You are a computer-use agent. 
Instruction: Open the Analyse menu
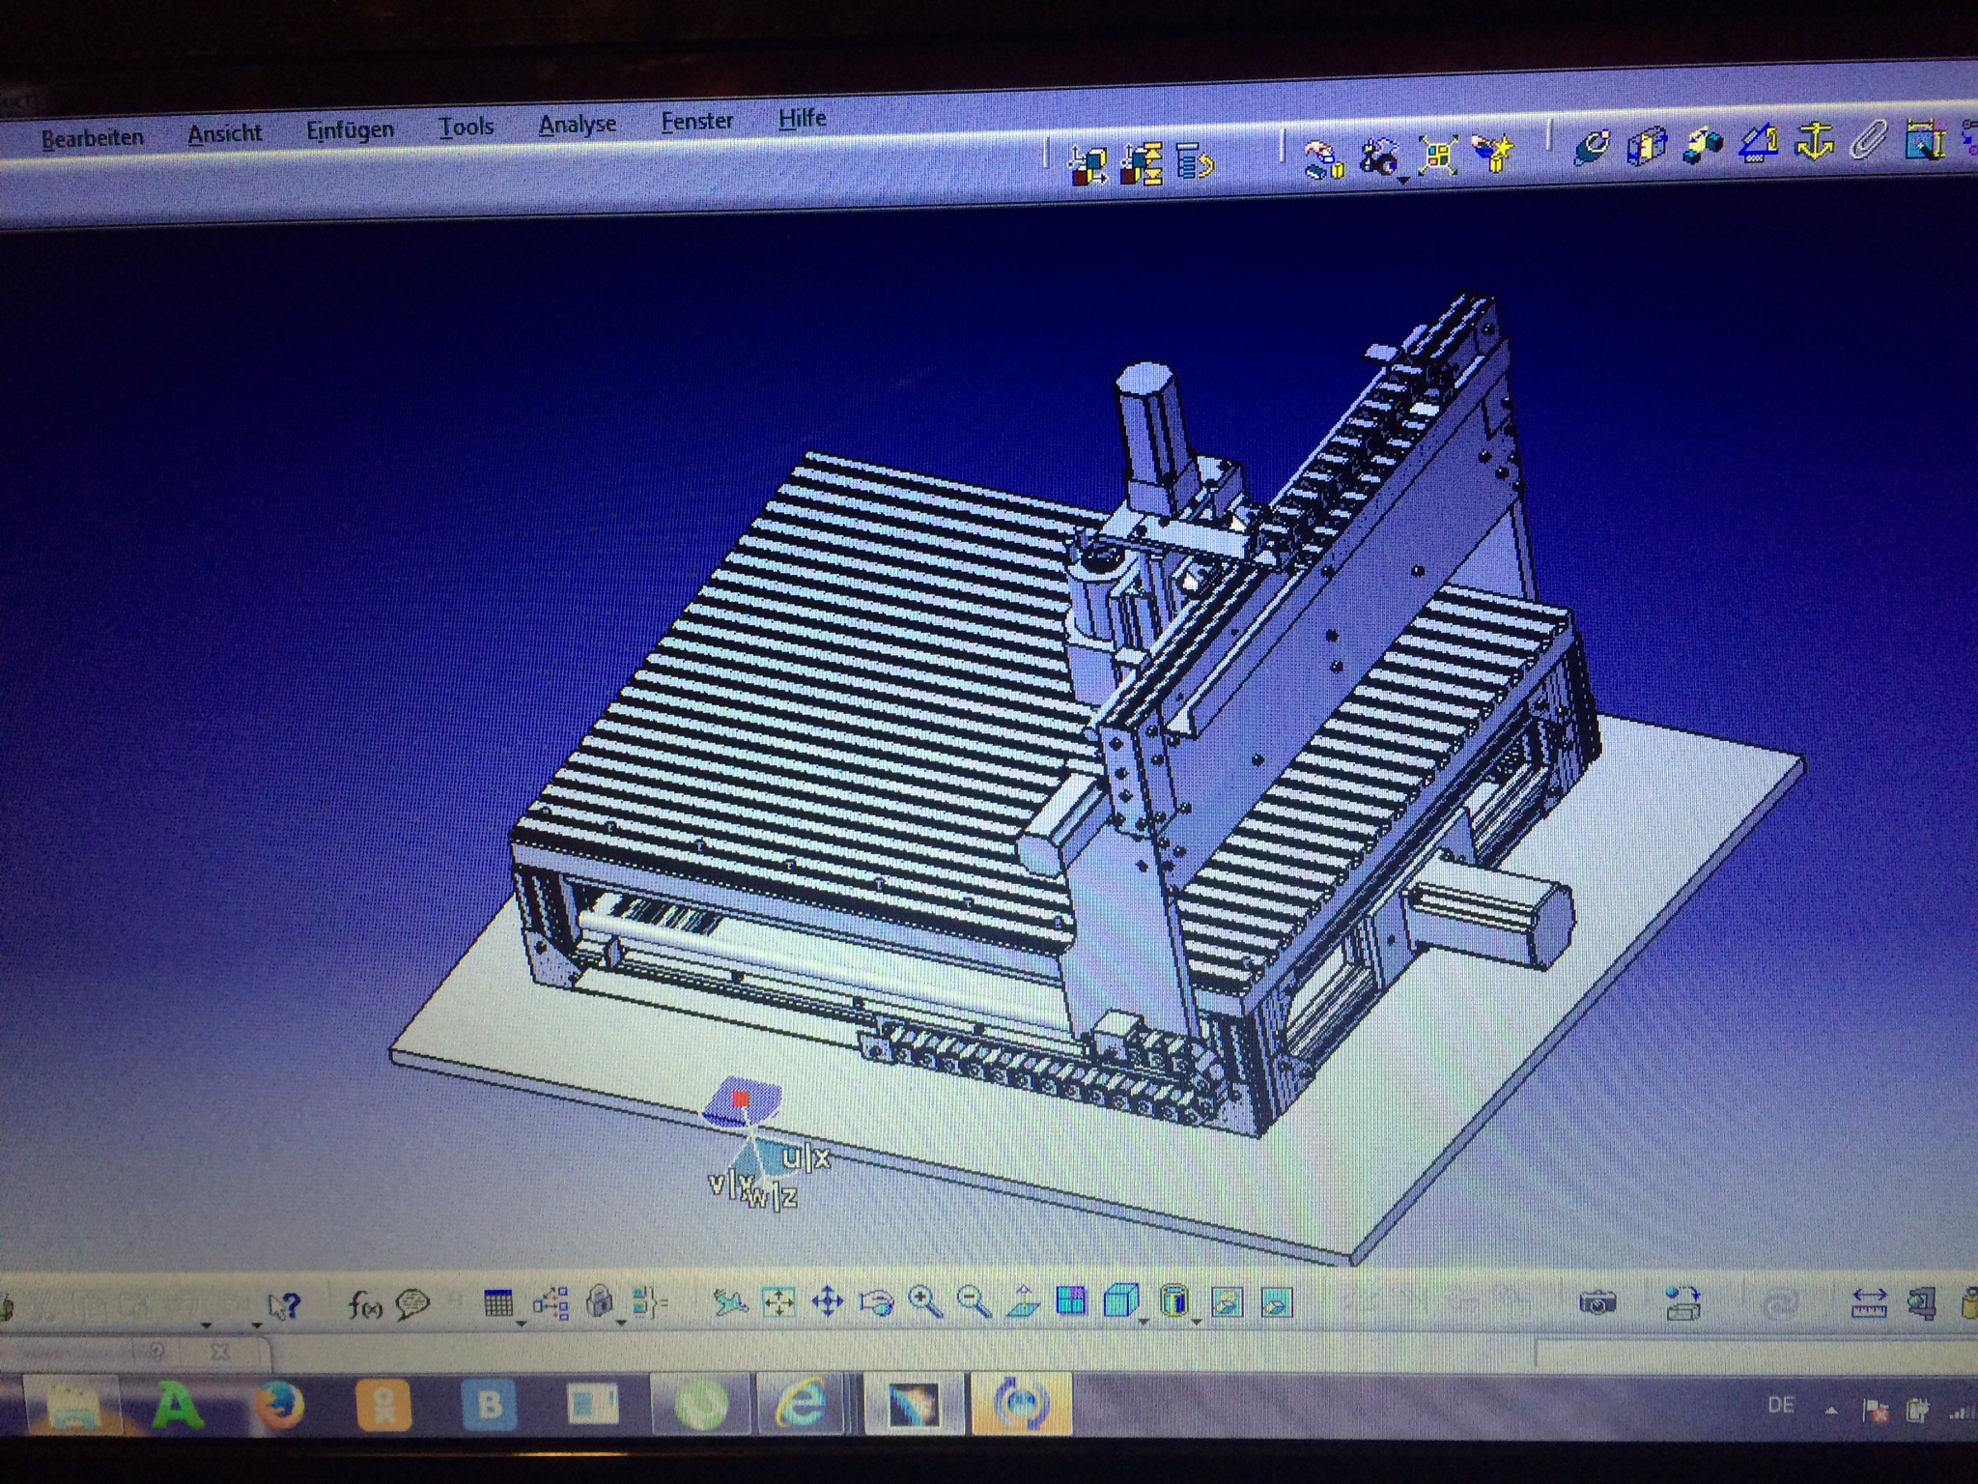pos(577,125)
